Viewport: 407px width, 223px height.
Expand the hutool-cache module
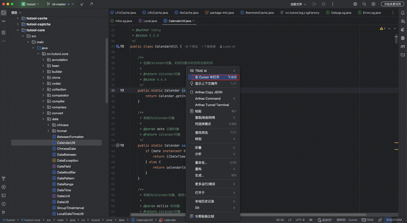[18, 19]
